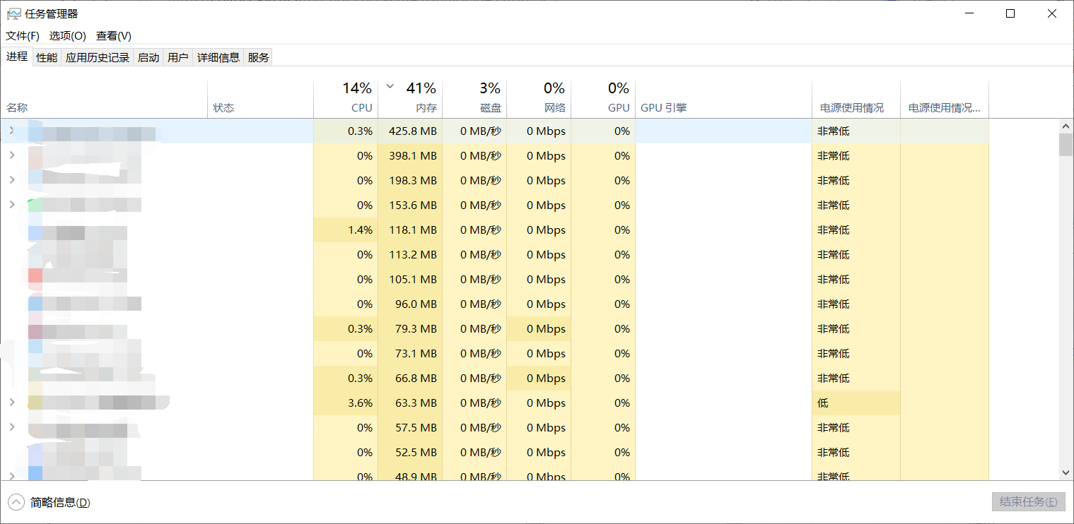Screen dimensions: 1074x524
Task: Expand the process using 398.1 MB memory
Action: (11, 155)
